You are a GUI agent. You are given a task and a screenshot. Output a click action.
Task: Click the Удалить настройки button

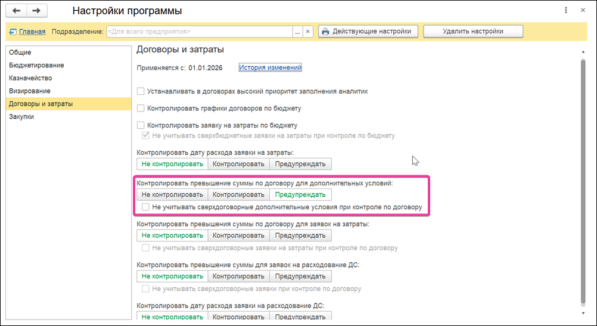click(473, 31)
